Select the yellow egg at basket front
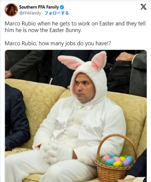 [117, 164]
